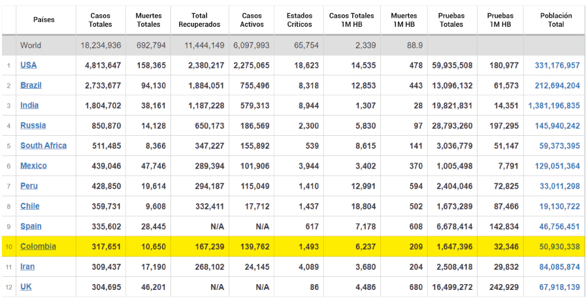The width and height of the screenshot is (588, 303).
Task: Open the highlighted Colombia link
Action: point(38,247)
